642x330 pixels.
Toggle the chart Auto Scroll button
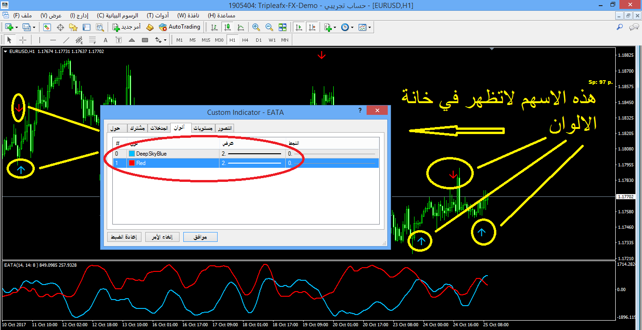(298, 27)
